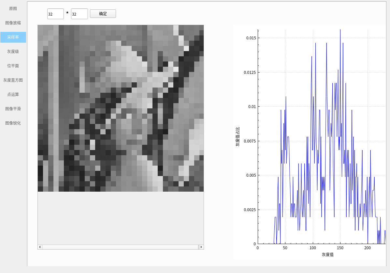The width and height of the screenshot is (390, 273).
Task: Switch to 点运算 tab
Action: tap(13, 94)
